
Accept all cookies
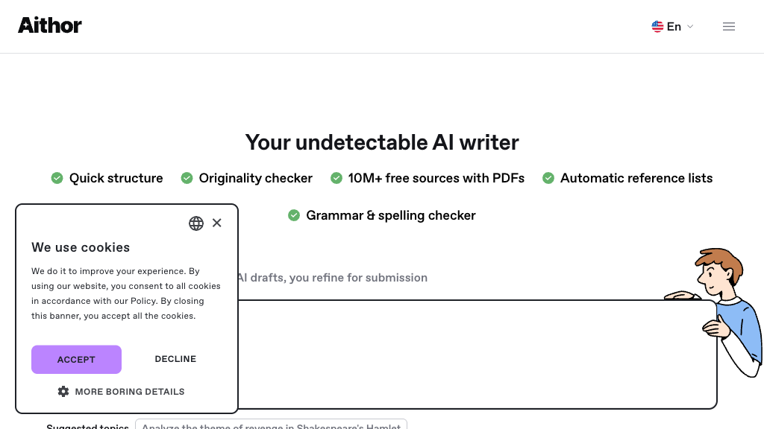tap(76, 359)
